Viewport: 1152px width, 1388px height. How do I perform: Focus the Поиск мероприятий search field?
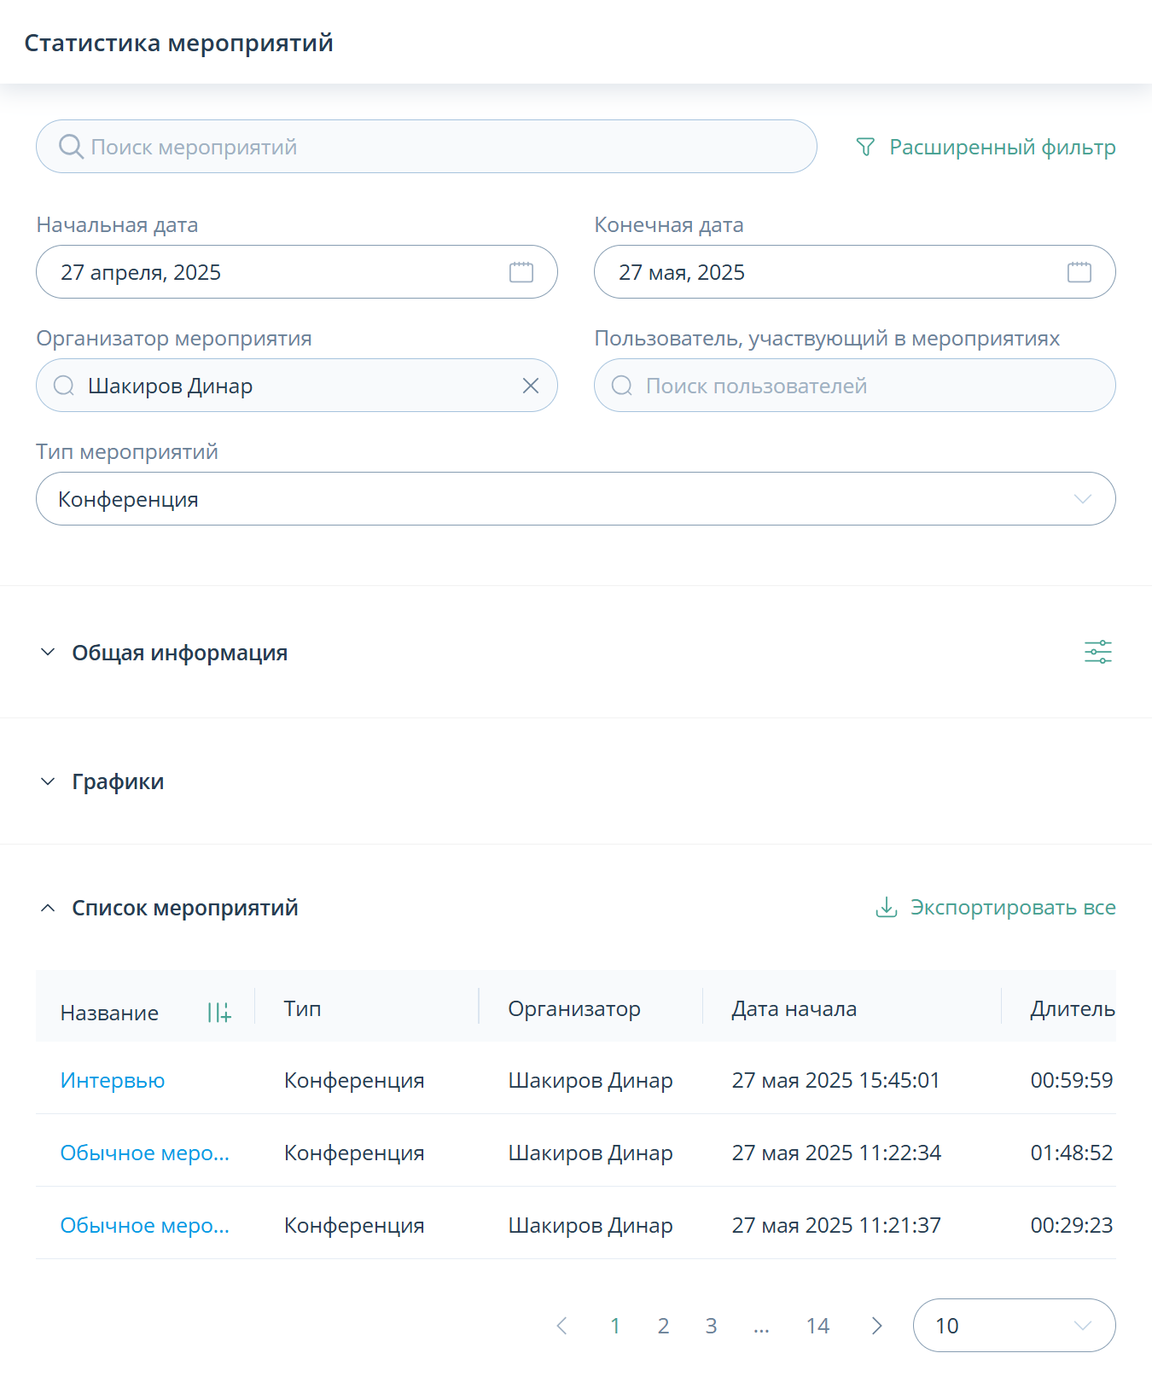point(427,147)
